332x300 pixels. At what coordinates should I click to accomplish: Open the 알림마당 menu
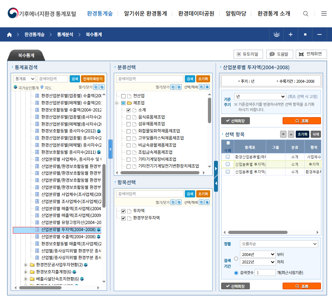236,14
